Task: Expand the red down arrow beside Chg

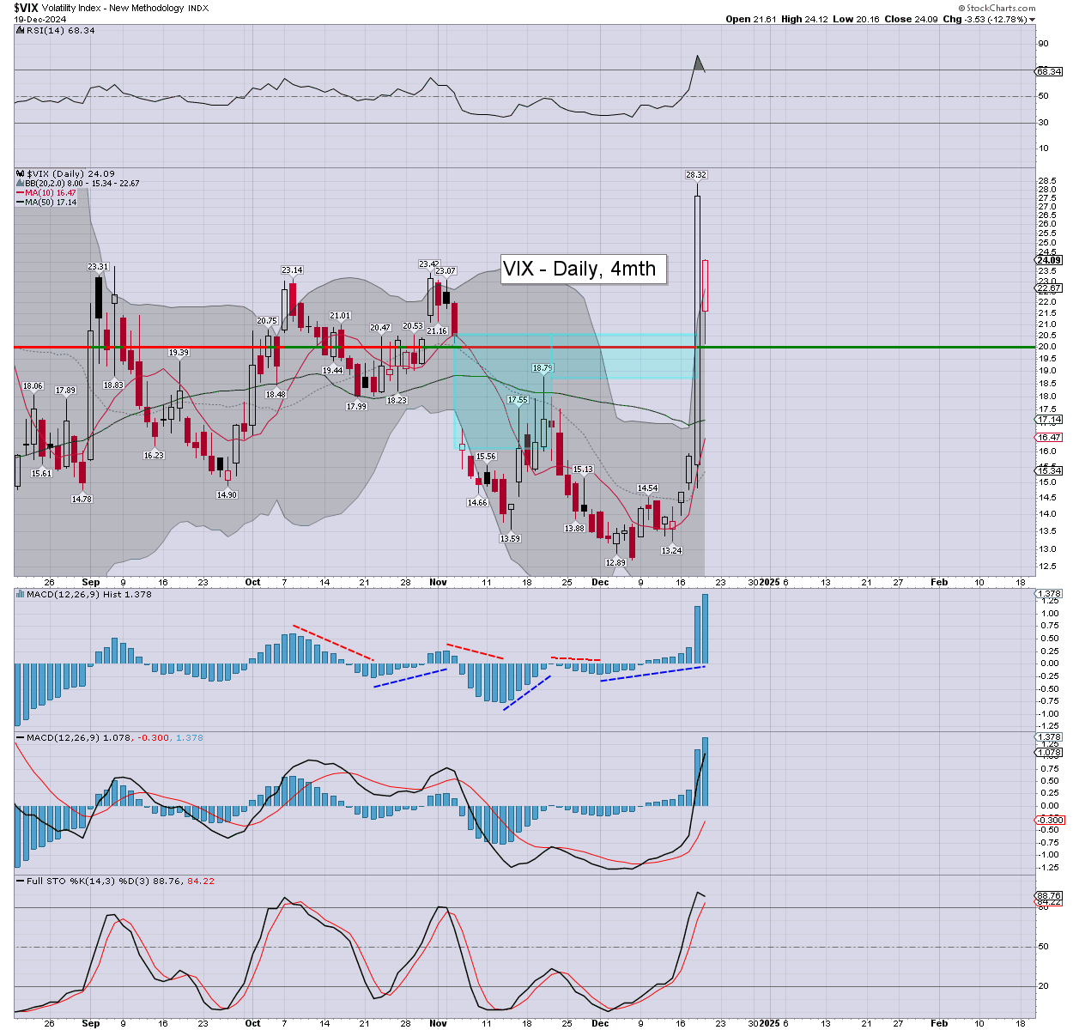Action: [1033, 19]
